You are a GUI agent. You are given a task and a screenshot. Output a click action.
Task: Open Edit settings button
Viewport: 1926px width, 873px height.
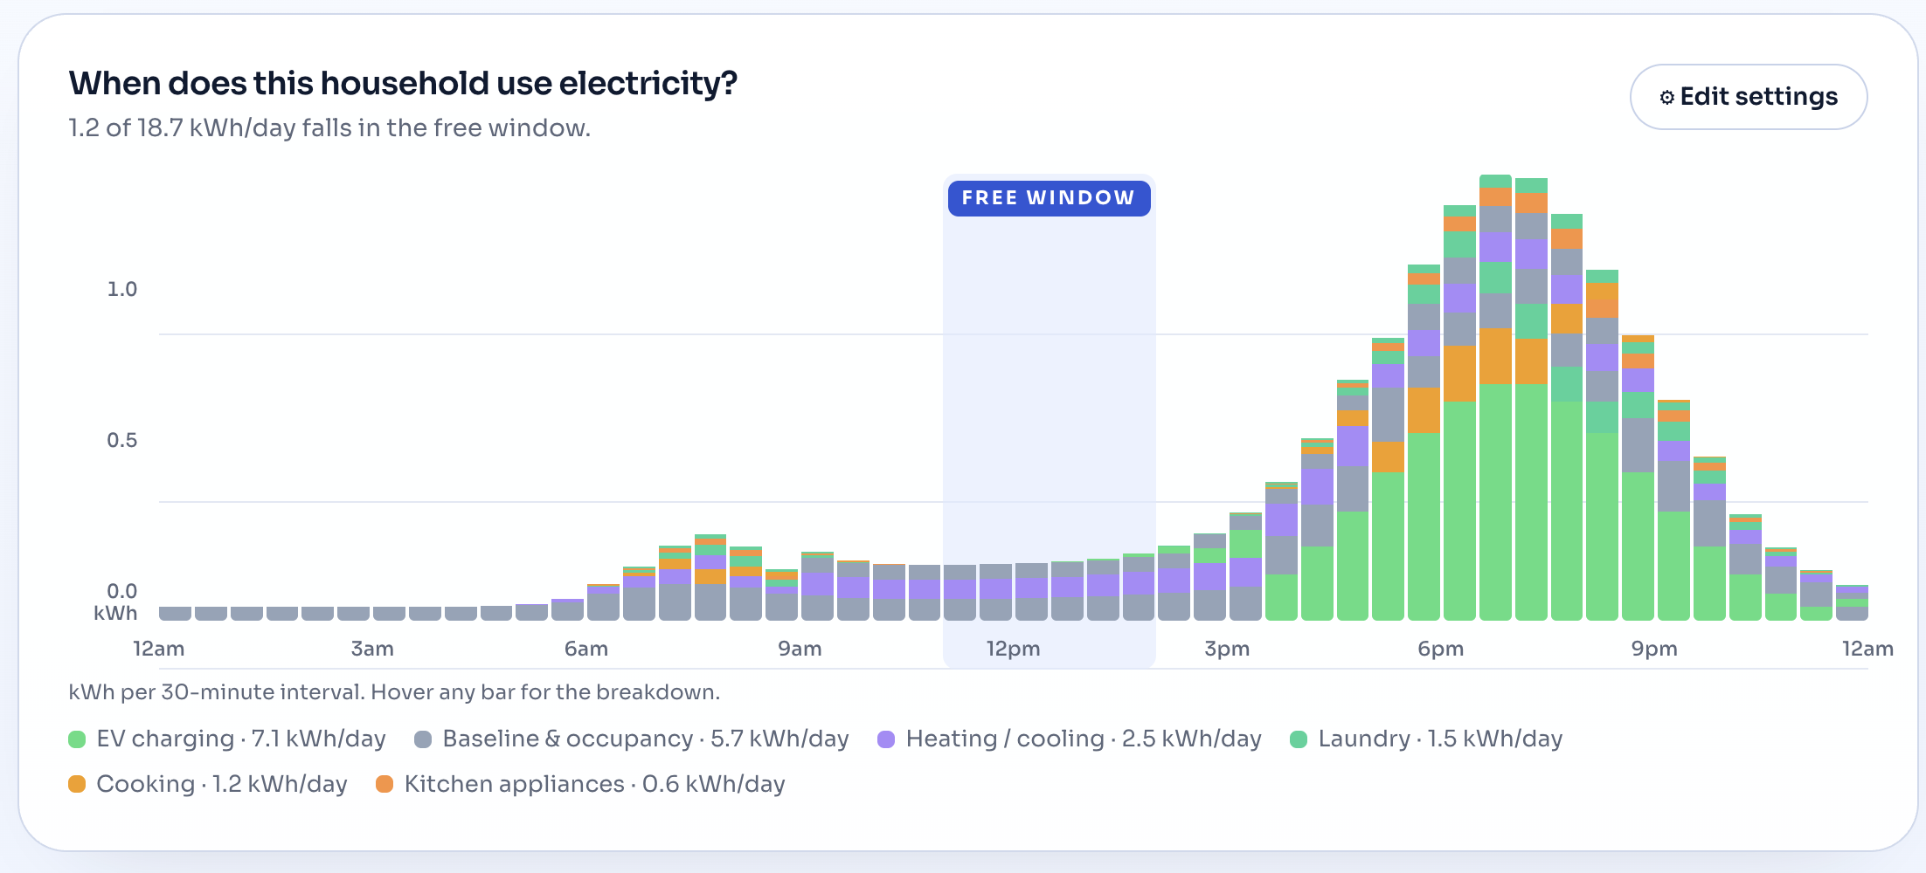[x=1748, y=97]
